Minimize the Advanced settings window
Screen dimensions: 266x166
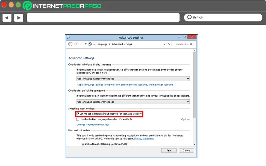click(x=179, y=37)
